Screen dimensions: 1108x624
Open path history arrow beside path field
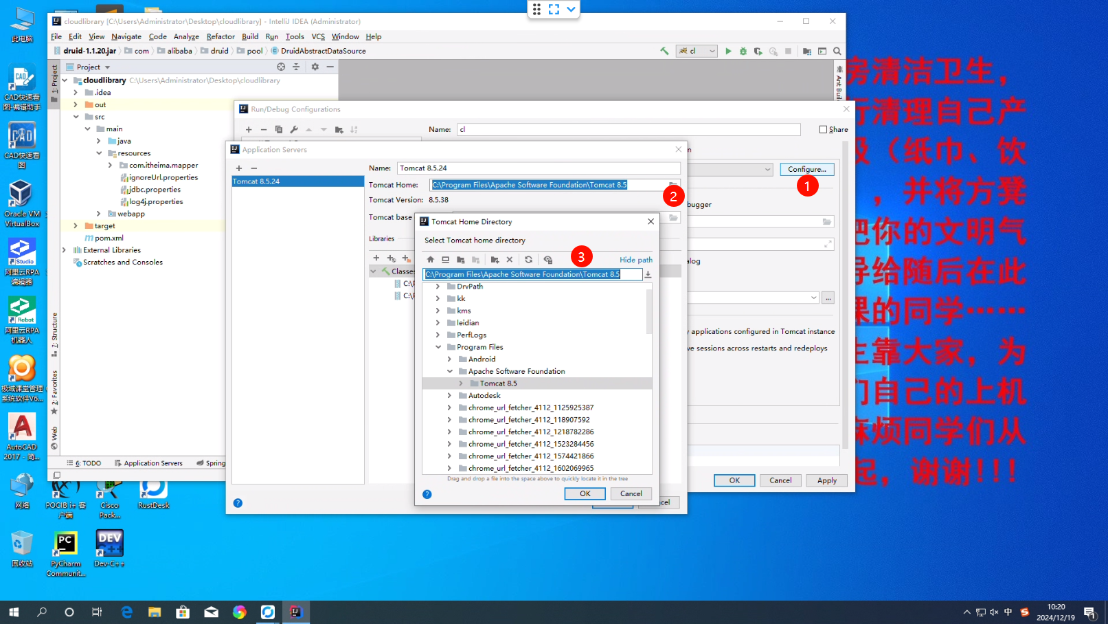tap(648, 274)
